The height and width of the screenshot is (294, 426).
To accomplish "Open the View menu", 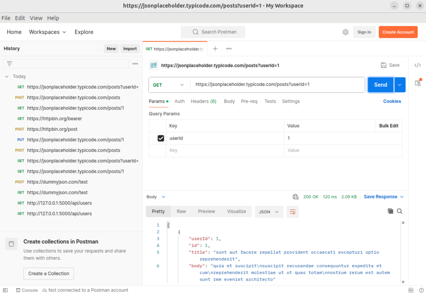I will click(x=36, y=18).
